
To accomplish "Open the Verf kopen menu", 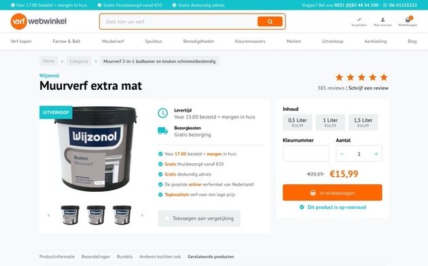I will pyautogui.click(x=21, y=41).
